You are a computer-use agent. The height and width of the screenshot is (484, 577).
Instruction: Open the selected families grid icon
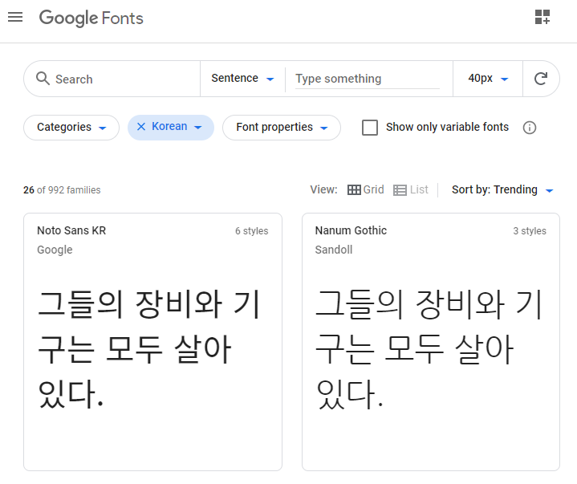(542, 18)
